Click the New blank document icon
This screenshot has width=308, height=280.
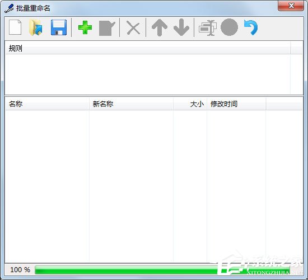click(15, 27)
